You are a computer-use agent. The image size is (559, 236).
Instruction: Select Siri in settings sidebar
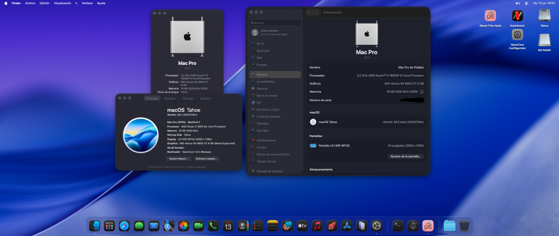(x=275, y=102)
